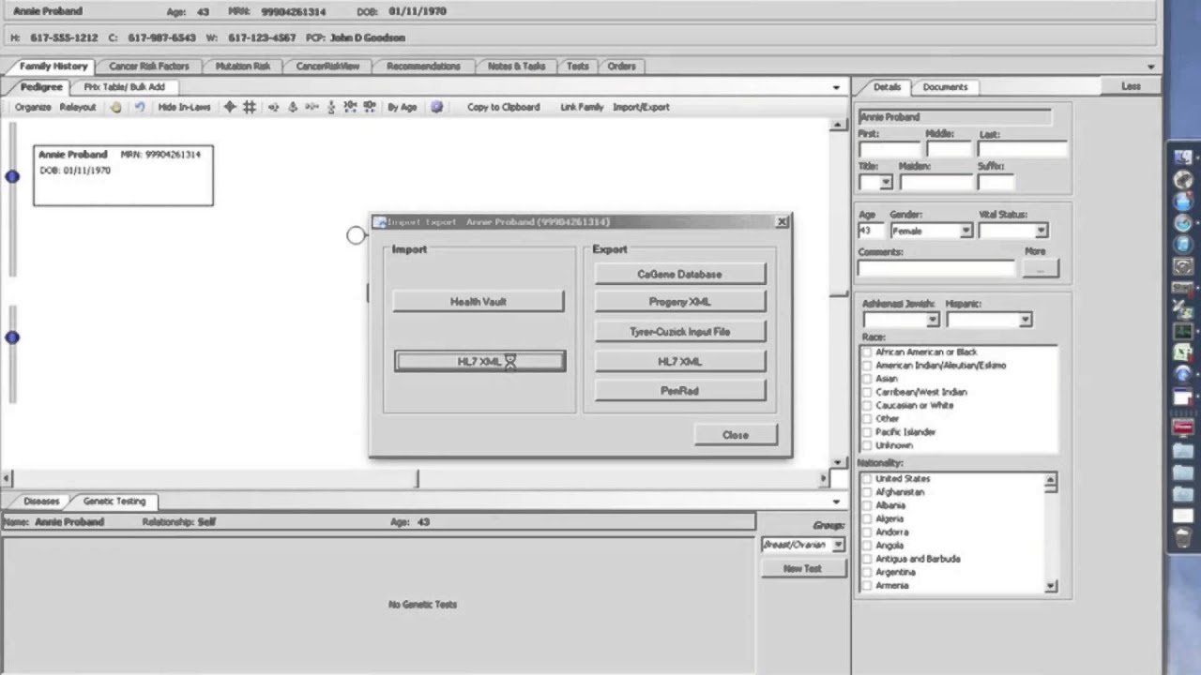1201x675 pixels.
Task: Click the upper blue slider handle
Action: tap(12, 176)
